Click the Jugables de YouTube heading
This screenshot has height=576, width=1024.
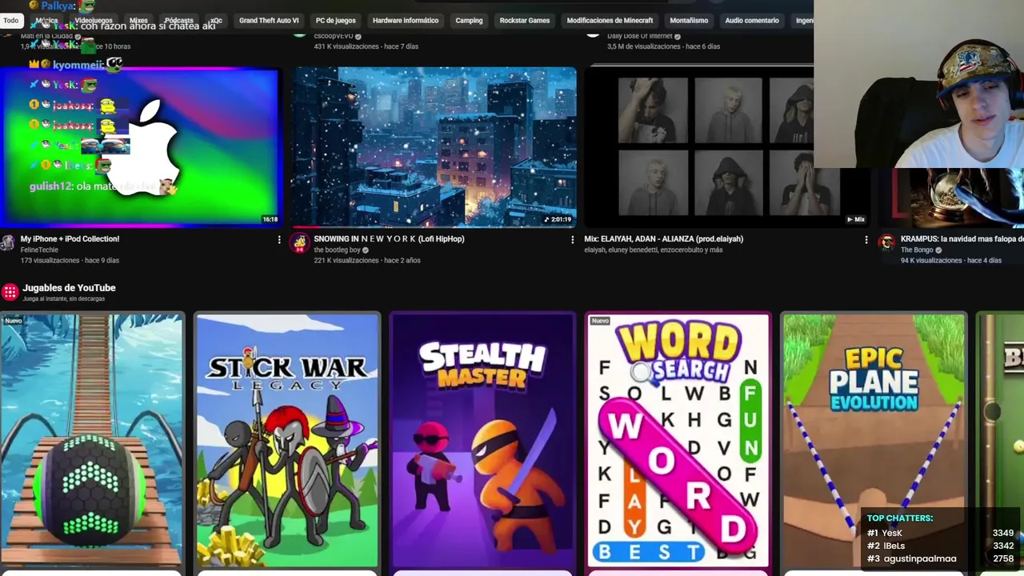click(69, 288)
